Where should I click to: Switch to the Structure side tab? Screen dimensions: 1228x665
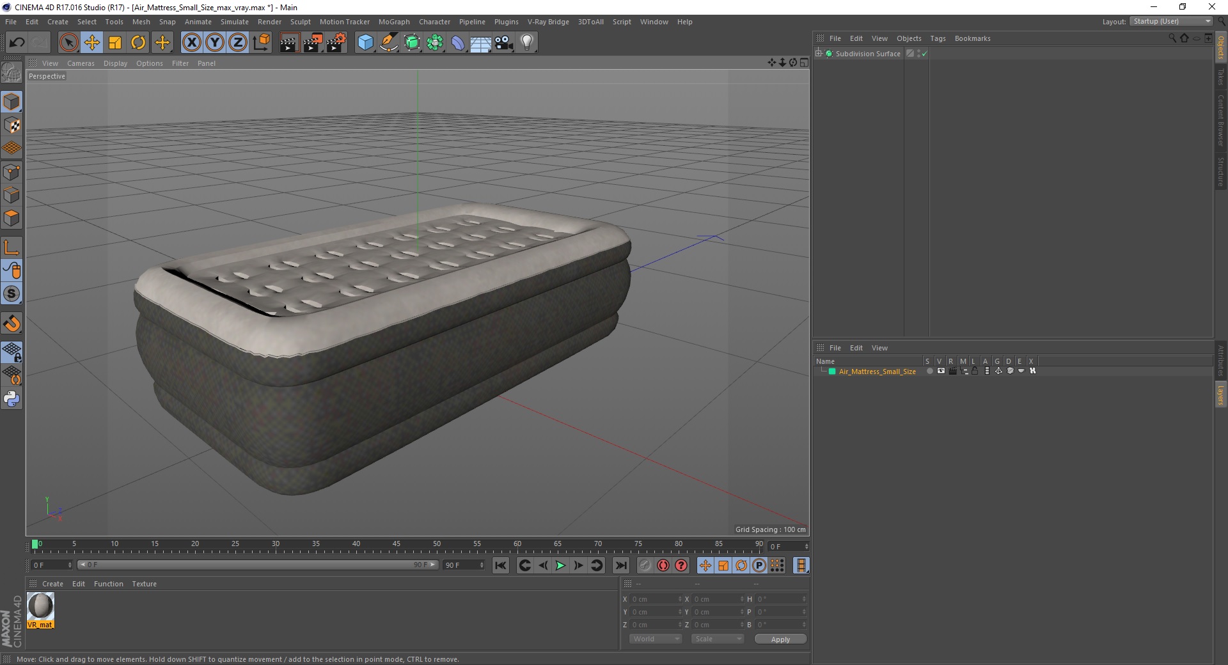tap(1221, 171)
